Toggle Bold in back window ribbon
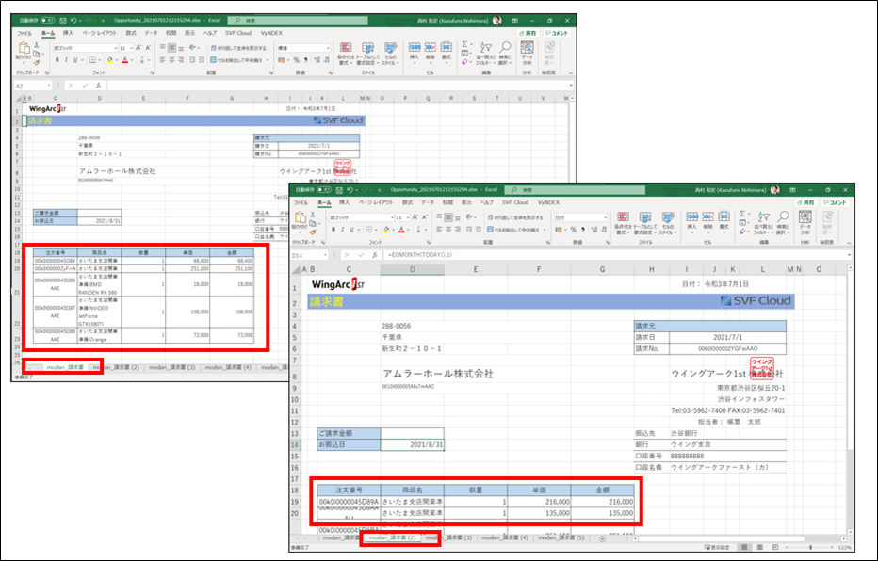The image size is (878, 561). click(x=57, y=60)
